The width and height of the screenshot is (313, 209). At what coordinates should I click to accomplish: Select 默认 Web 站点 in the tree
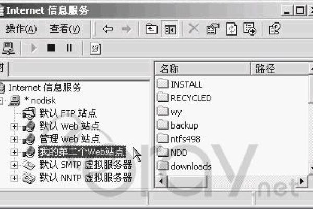click(x=69, y=126)
